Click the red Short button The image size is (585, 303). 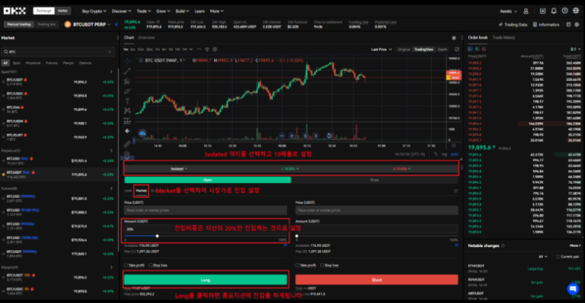click(376, 280)
